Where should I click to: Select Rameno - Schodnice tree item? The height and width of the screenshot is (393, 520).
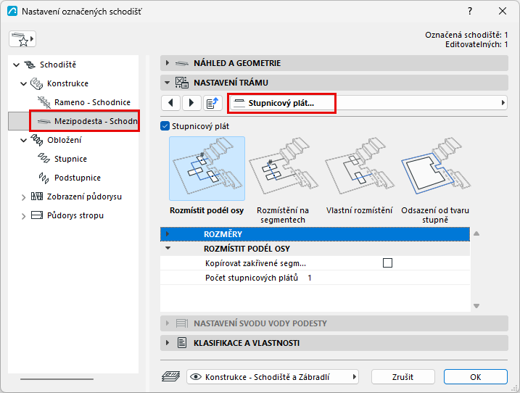click(x=92, y=102)
